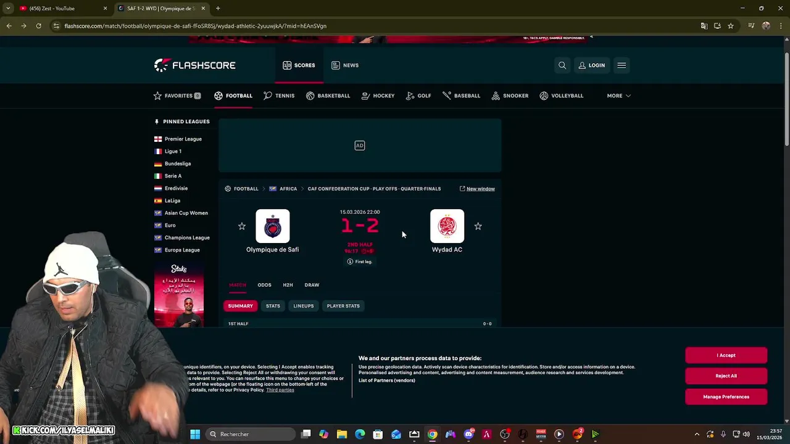Open the NEWS section

[x=345, y=65]
